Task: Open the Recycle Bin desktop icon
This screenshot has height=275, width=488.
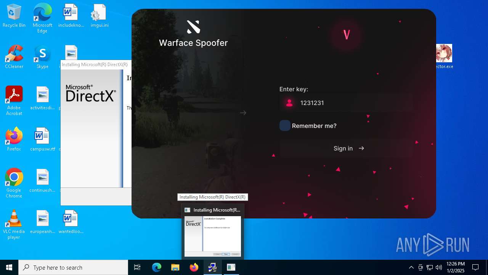Action: click(14, 16)
